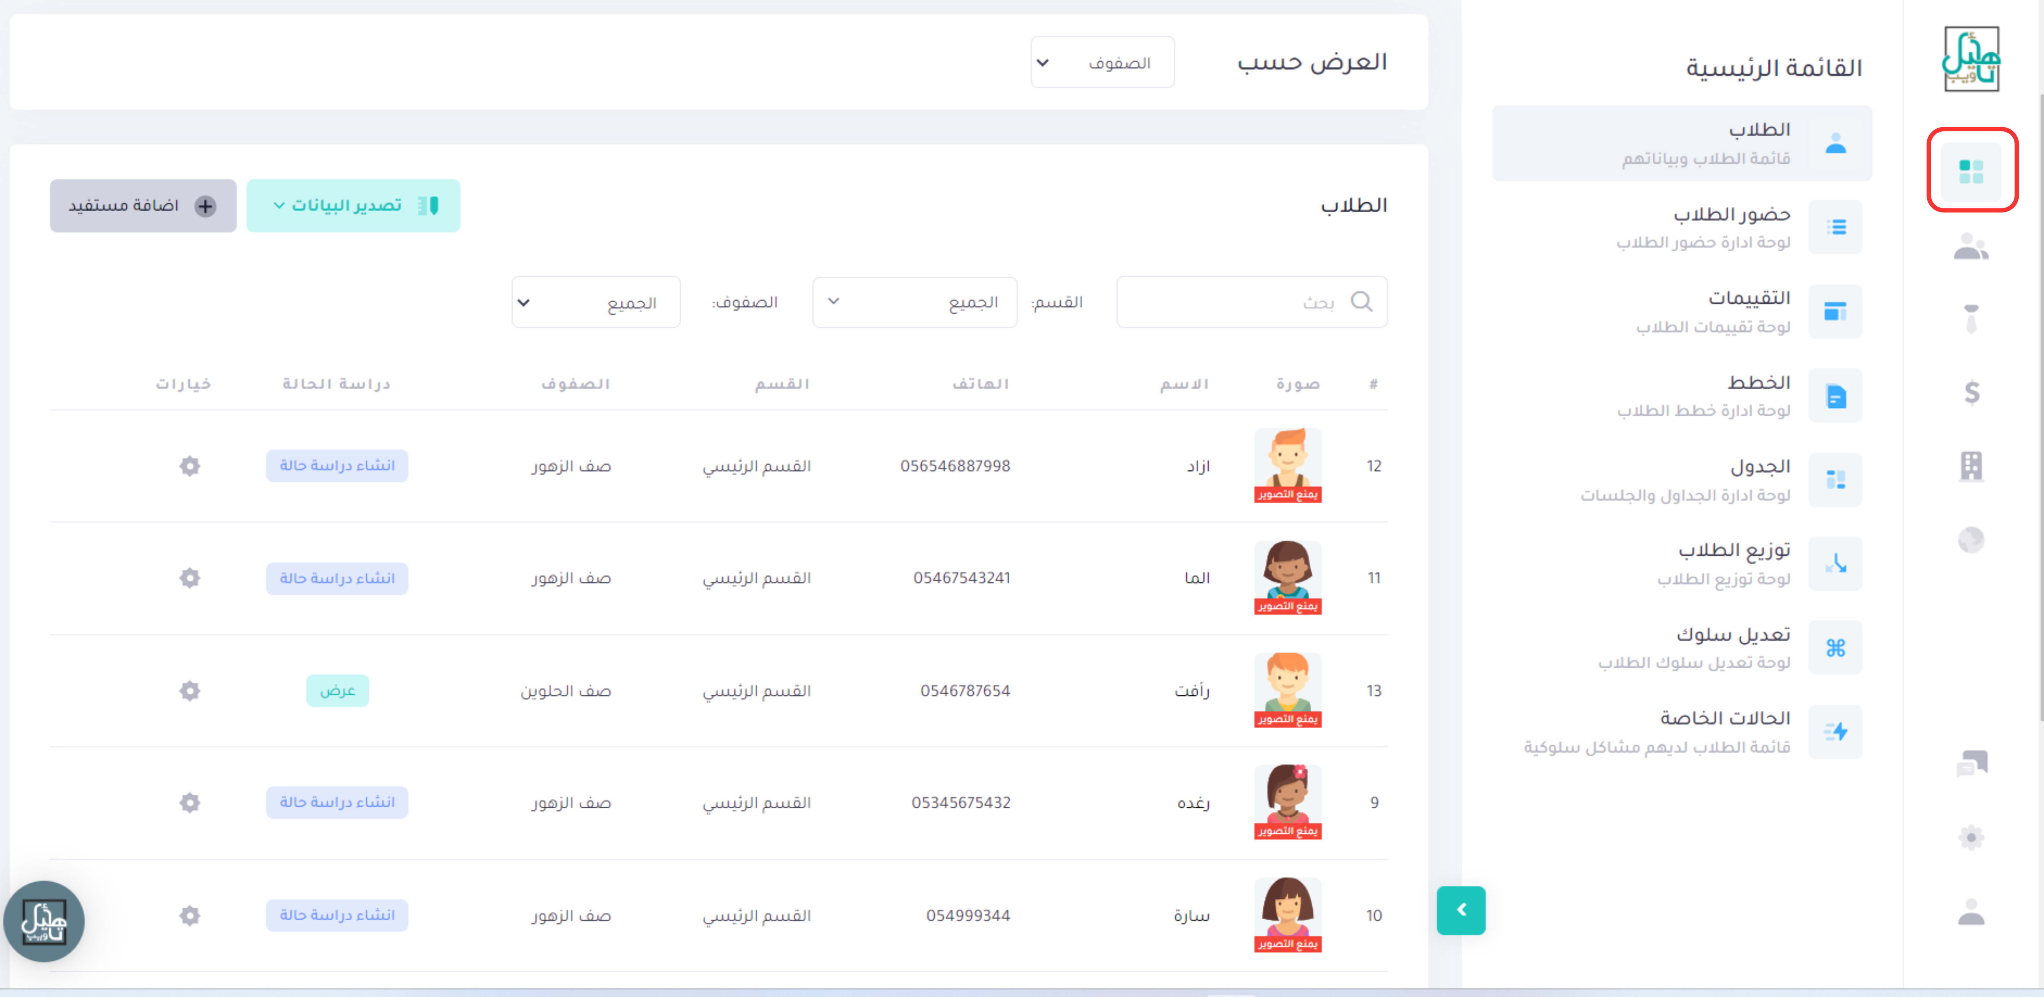Open التقييمات menu item
The width and height of the screenshot is (2044, 997).
[x=1681, y=312]
